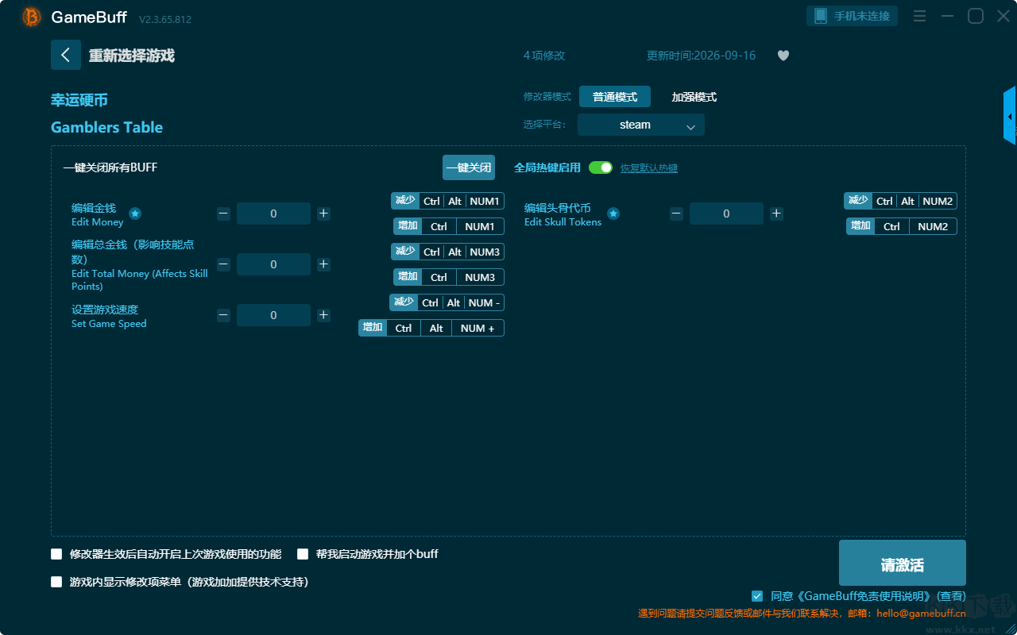
Task: Click the 幸运硬币 game name text
Action: pyautogui.click(x=79, y=100)
